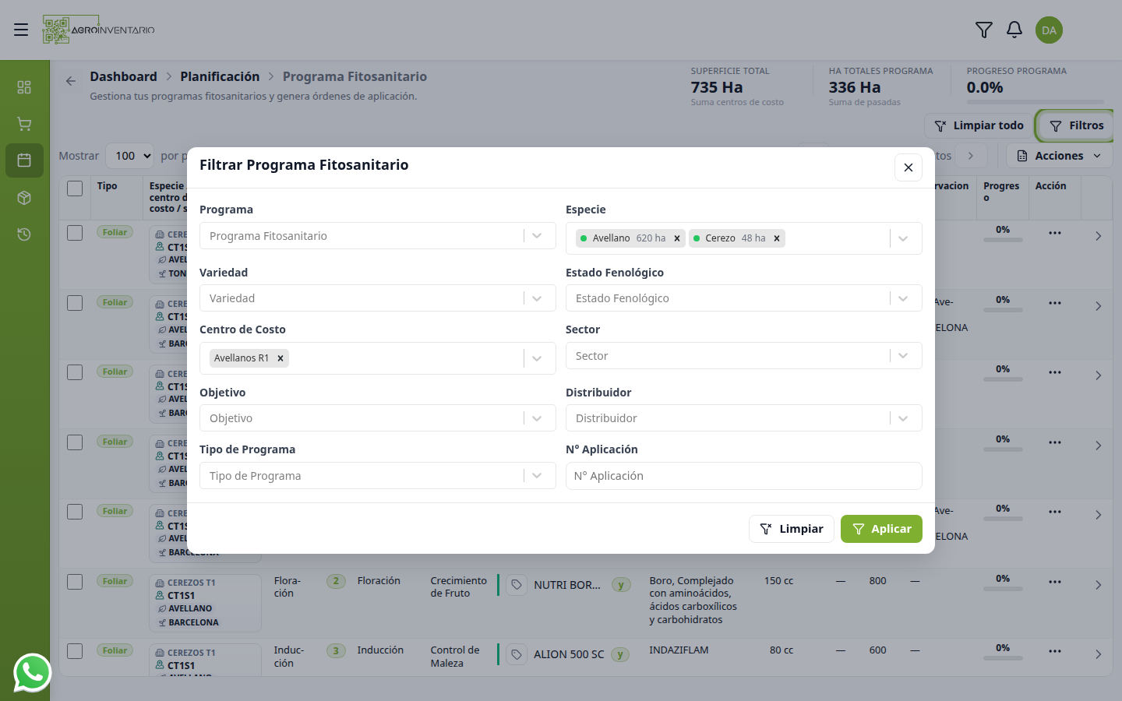
Task: Go back with the arrow icon
Action: [x=71, y=81]
